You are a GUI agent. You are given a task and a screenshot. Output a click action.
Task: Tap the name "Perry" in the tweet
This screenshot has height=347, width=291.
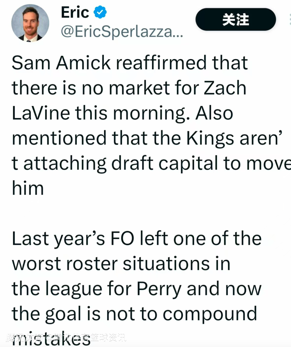159,289
